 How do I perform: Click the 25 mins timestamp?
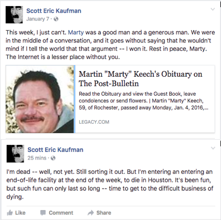[x=37, y=158]
